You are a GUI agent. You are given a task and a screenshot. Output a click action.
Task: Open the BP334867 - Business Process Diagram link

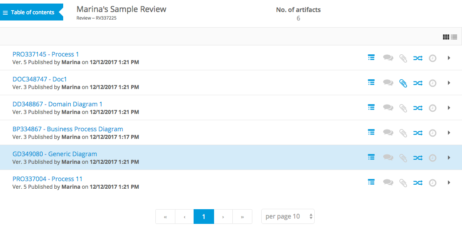68,129
